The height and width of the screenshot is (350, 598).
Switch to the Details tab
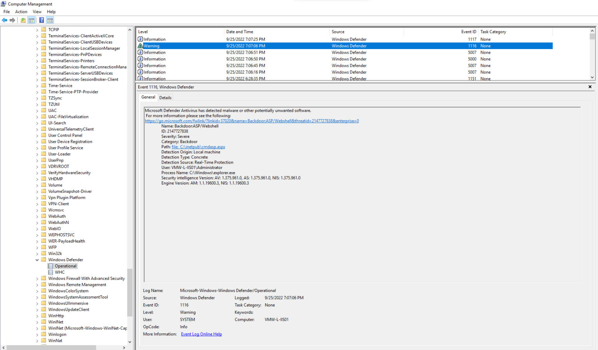point(165,97)
